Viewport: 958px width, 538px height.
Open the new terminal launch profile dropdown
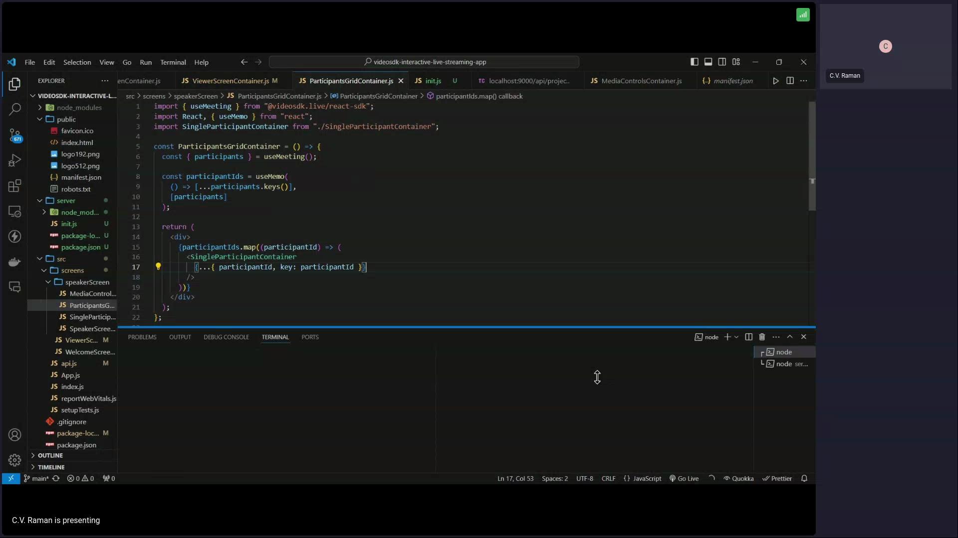click(x=736, y=337)
